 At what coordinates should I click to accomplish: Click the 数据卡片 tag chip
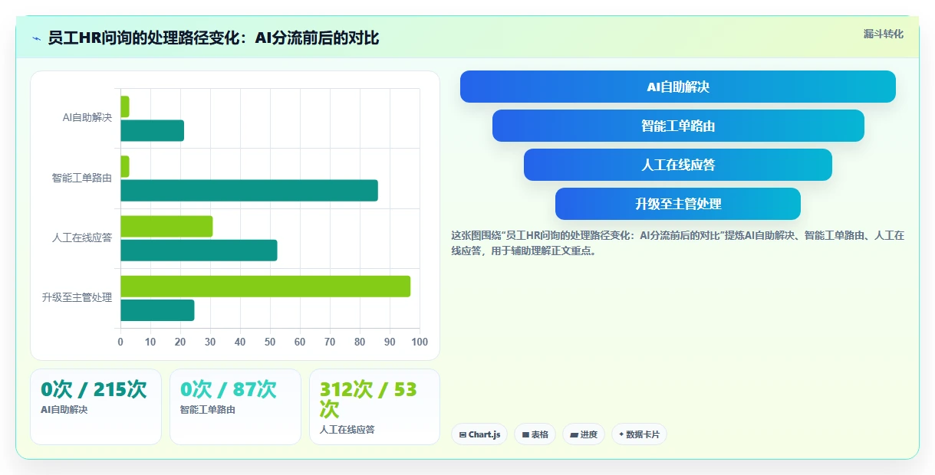pyautogui.click(x=639, y=434)
